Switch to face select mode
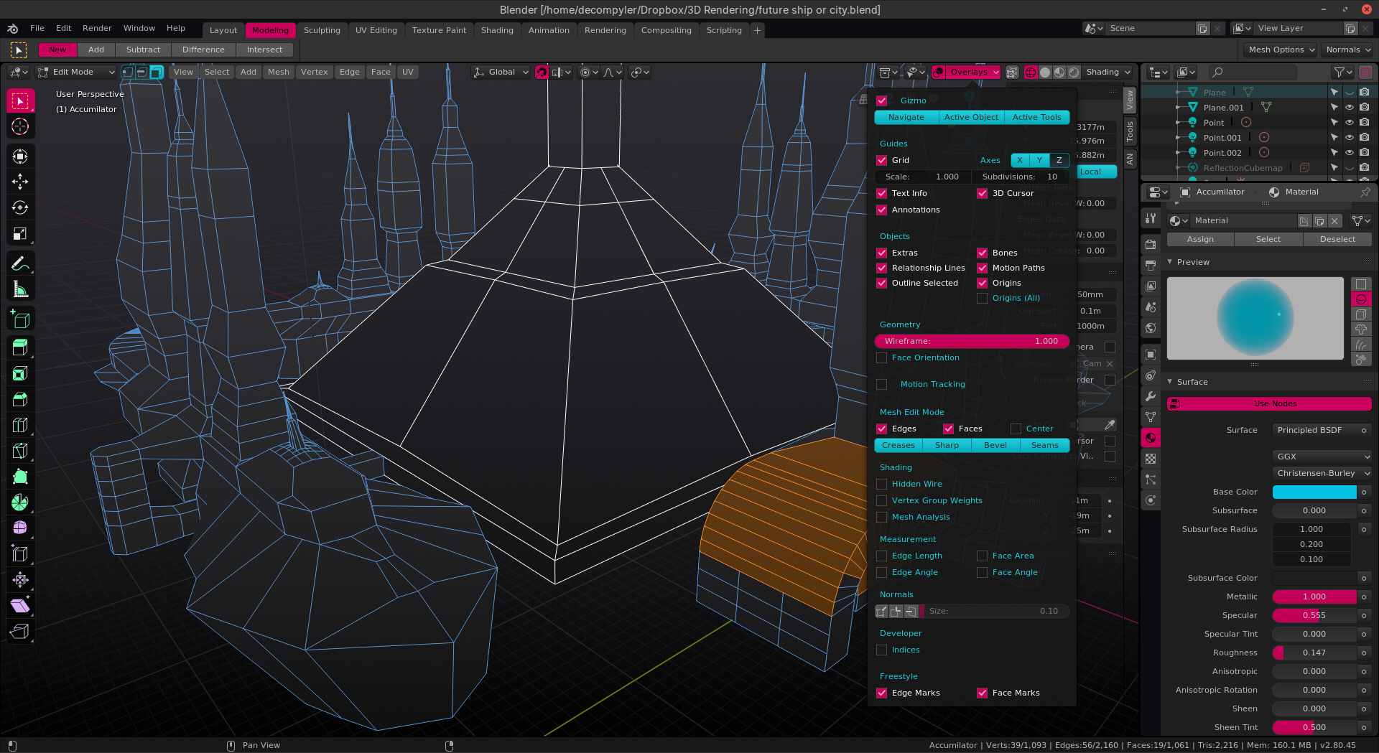1379x753 pixels. (x=157, y=73)
